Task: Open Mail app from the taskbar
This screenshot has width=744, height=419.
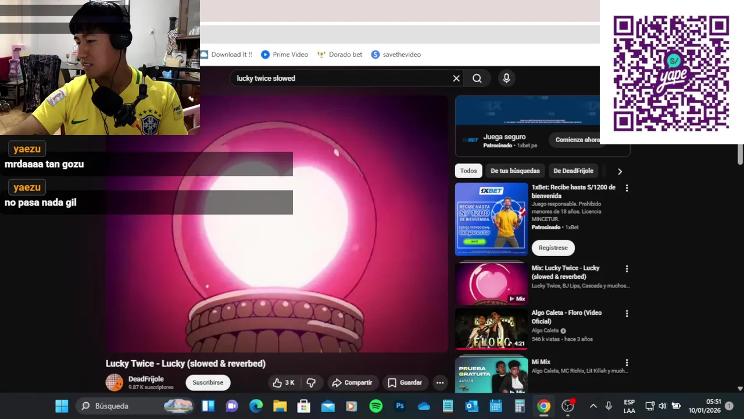Action: click(328, 406)
